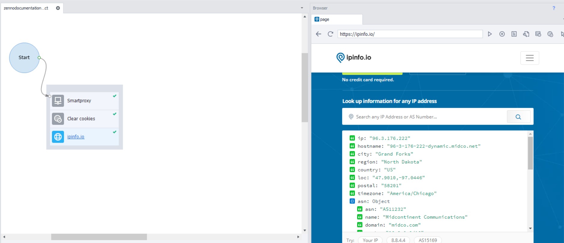
Task: Click the wrench tools icon in browser toolbar
Action: [526, 34]
